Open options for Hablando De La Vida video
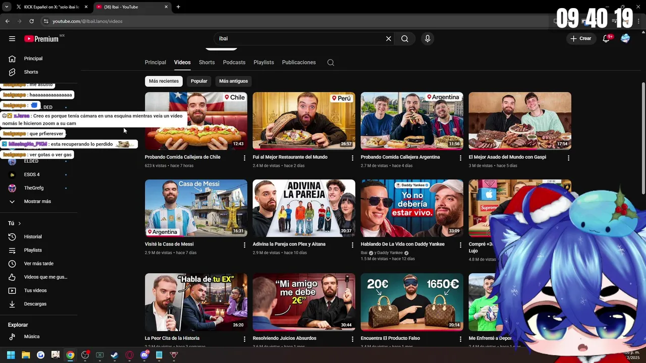Viewport: 646px width, 363px height. (460, 245)
